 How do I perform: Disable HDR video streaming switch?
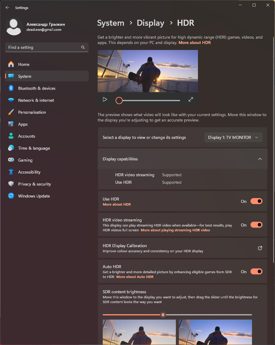(x=256, y=225)
